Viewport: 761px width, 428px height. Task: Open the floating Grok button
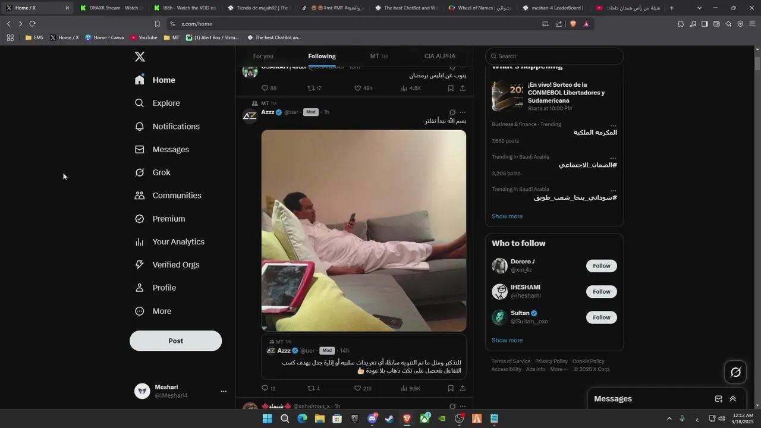tap(735, 372)
